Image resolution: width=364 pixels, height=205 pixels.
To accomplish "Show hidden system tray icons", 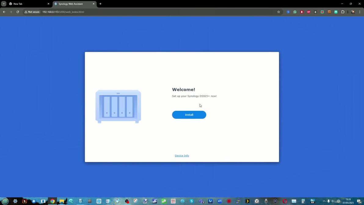I will point(324,201).
